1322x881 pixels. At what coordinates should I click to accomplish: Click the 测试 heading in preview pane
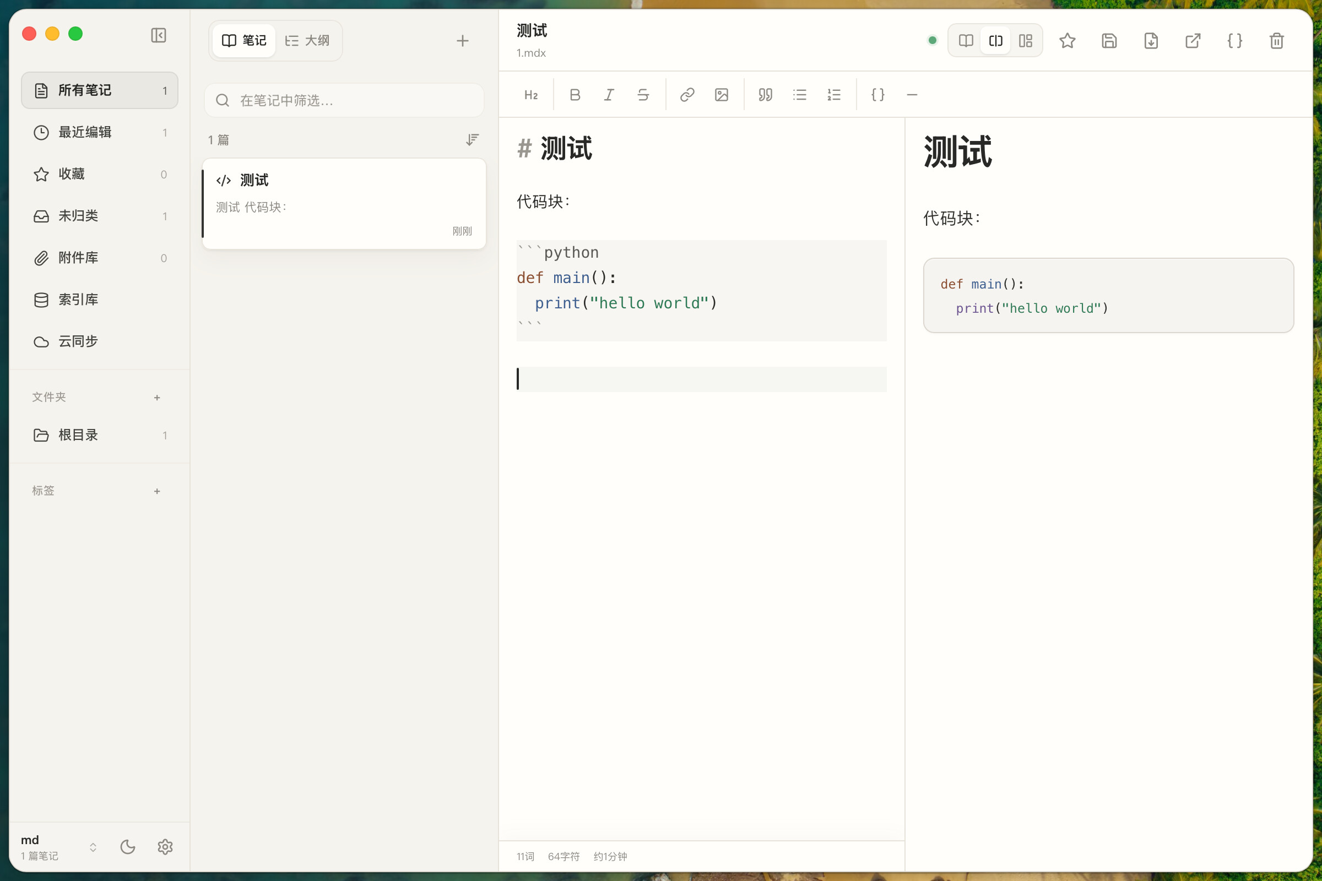958,152
